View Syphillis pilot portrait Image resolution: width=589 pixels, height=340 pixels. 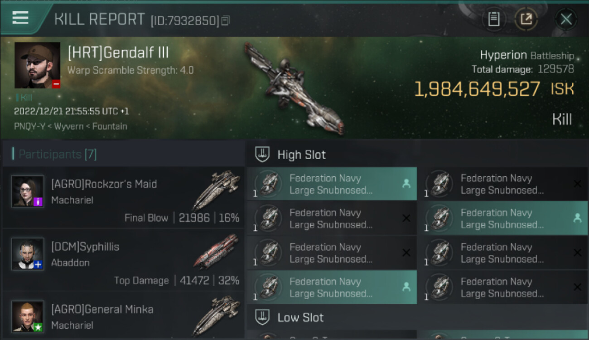tap(28, 254)
